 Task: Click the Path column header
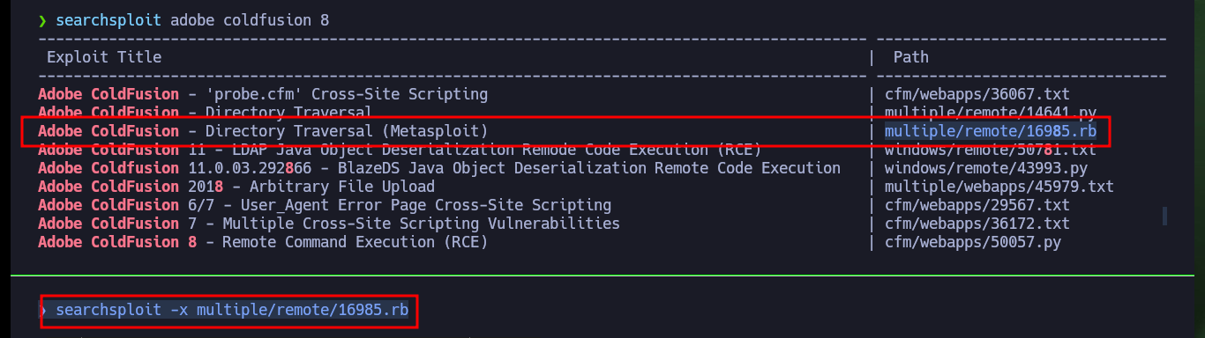[910, 57]
